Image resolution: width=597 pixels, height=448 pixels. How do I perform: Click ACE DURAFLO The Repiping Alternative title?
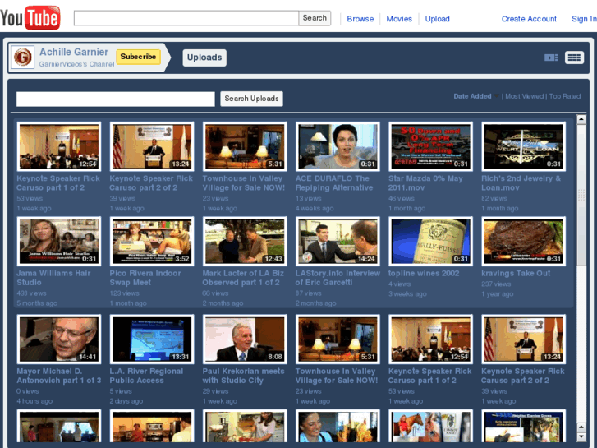(x=334, y=183)
